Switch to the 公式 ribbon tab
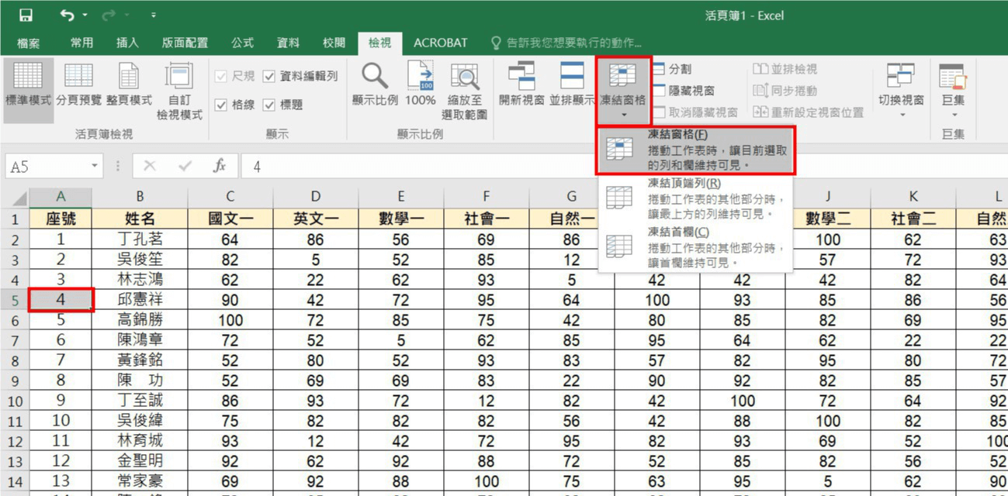Viewport: 1008px width, 496px height. click(x=242, y=43)
